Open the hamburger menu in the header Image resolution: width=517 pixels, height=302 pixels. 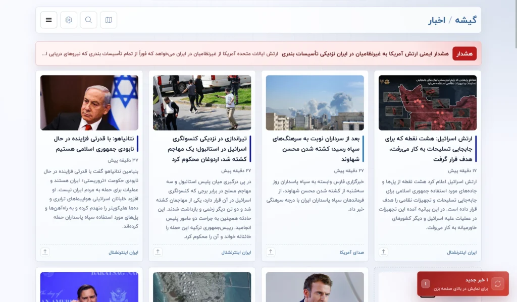49,20
